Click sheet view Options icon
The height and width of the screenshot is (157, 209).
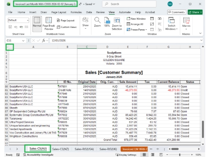click(27, 27)
